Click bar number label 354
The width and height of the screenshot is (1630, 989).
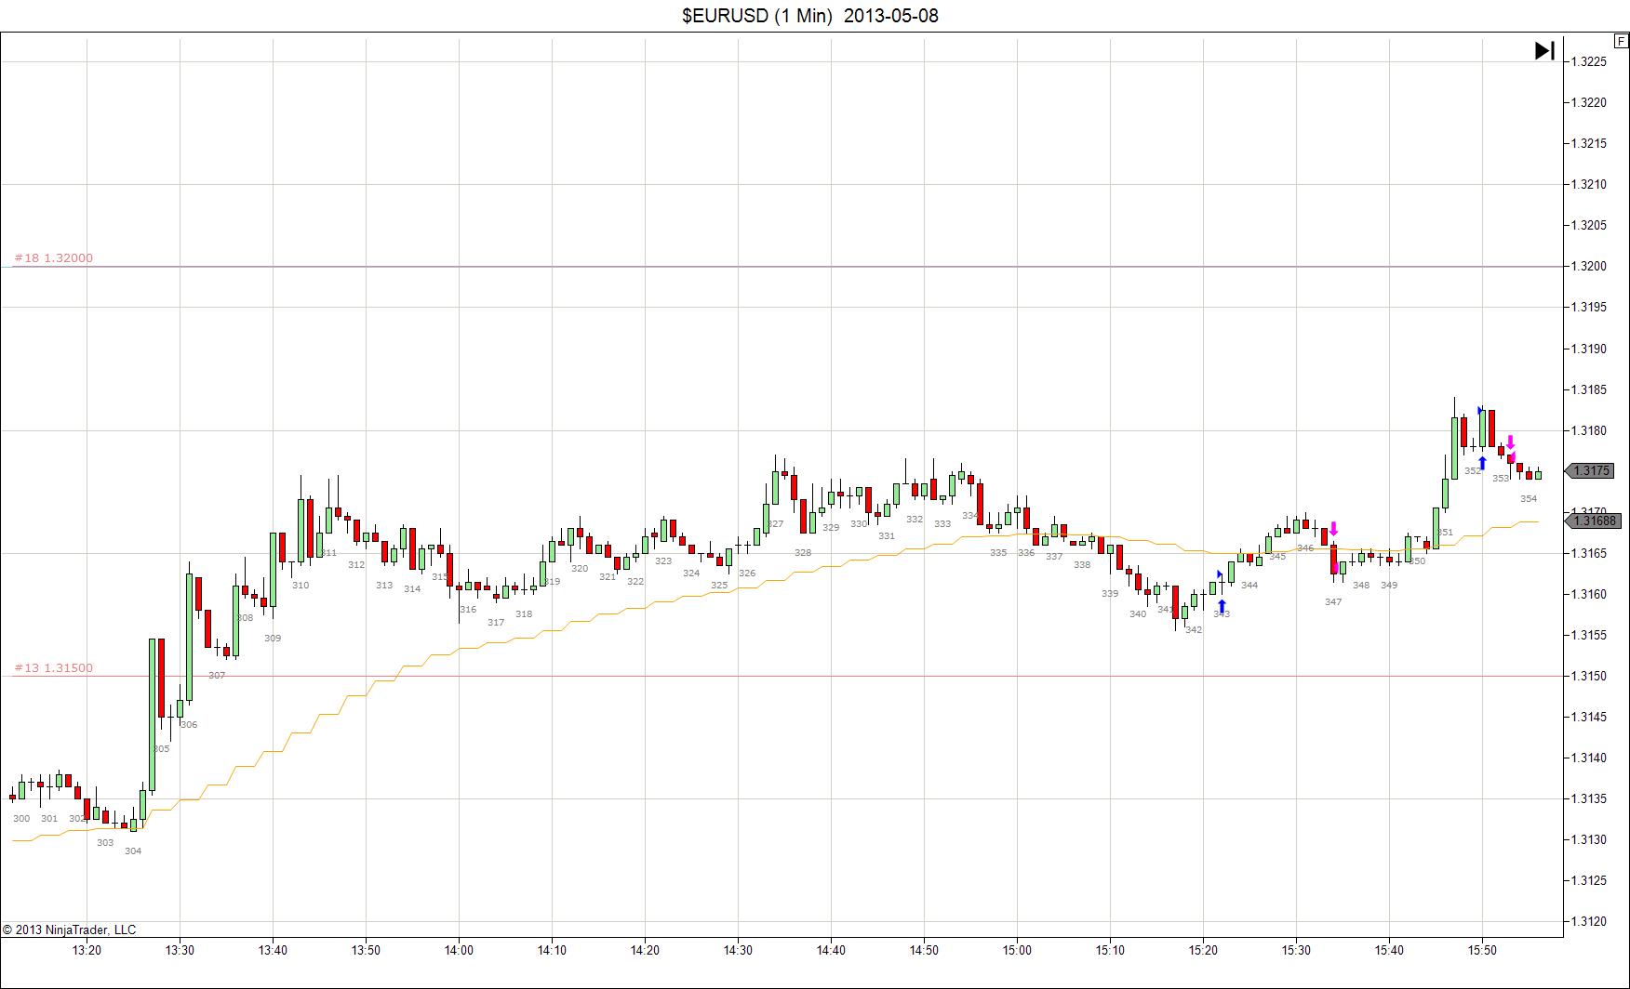1529,499
